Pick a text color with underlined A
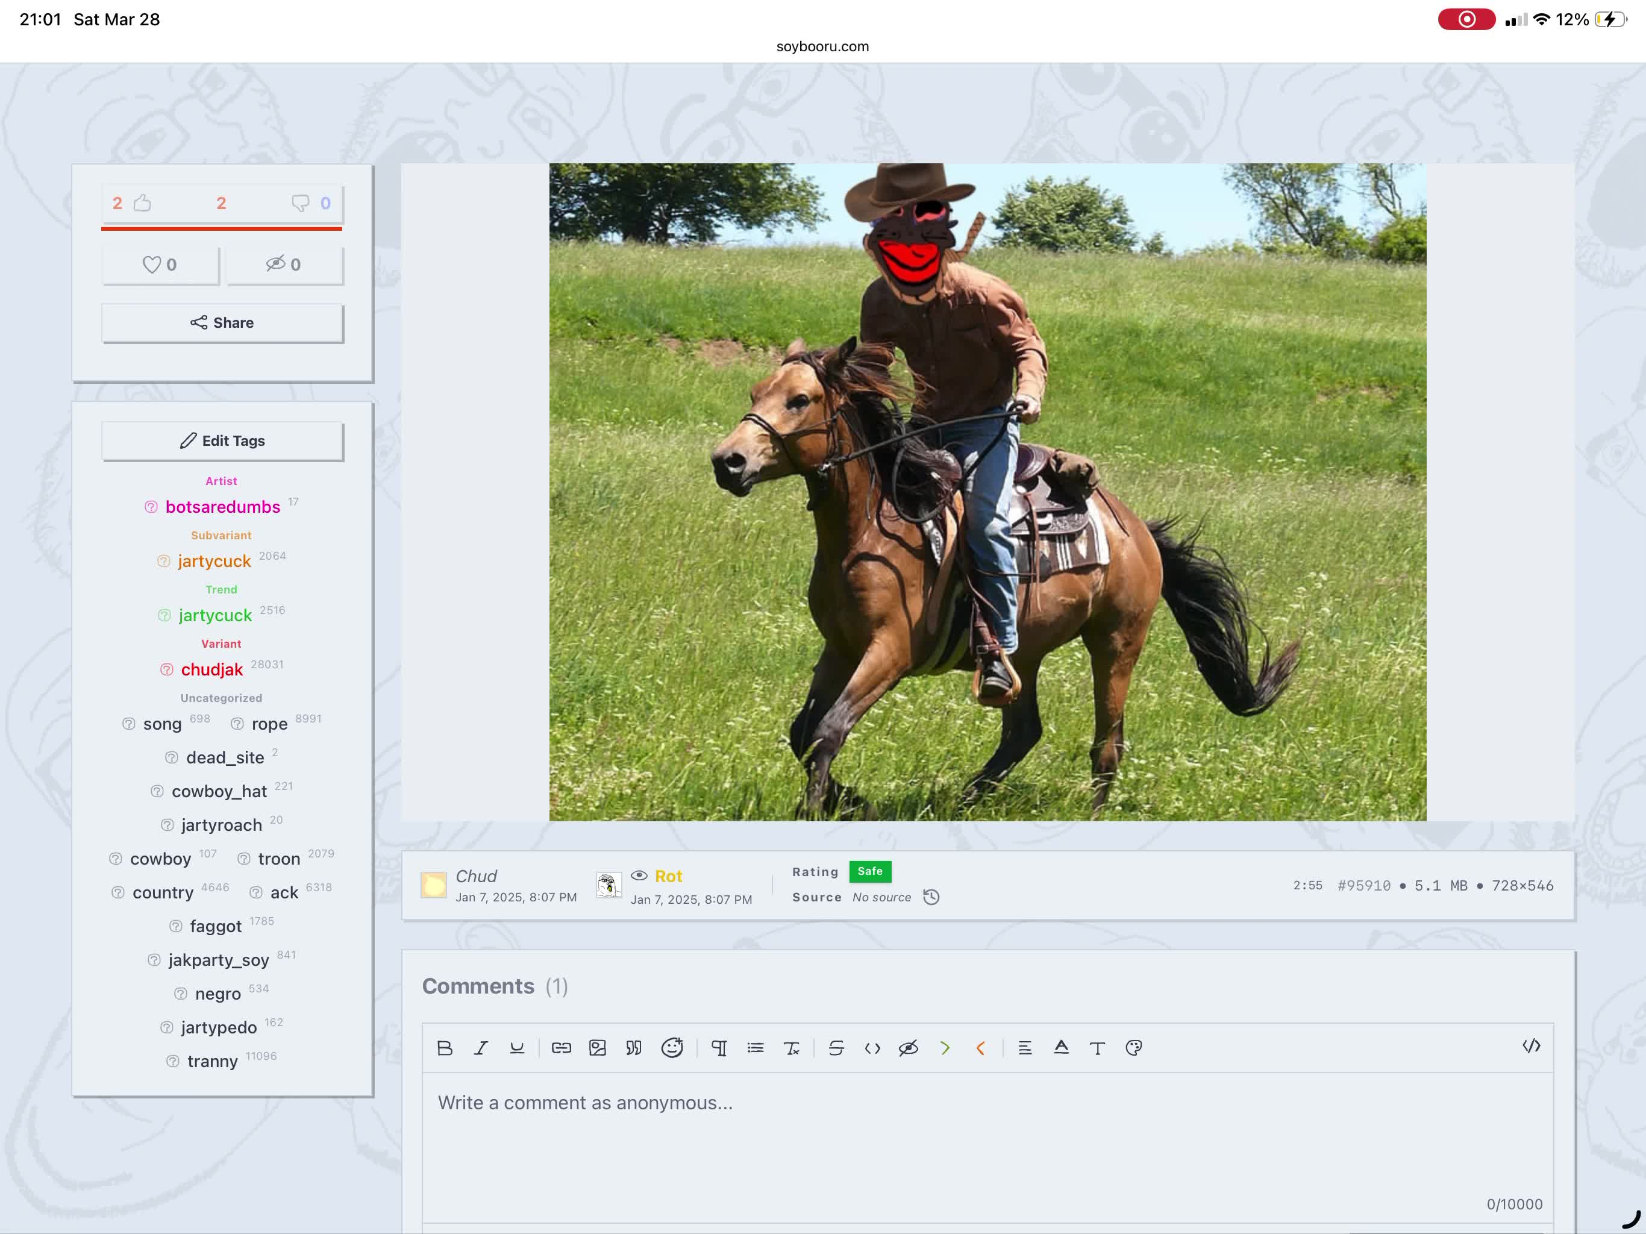1646x1234 pixels. point(1061,1048)
